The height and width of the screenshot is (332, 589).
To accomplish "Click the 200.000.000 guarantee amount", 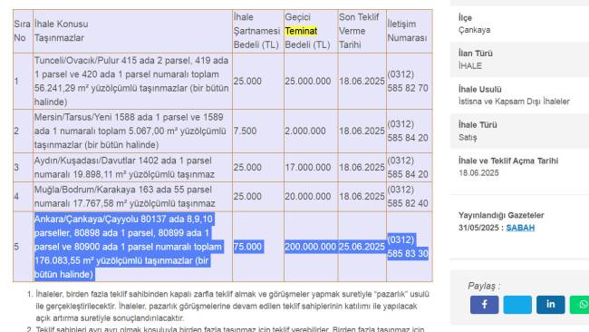I will pyautogui.click(x=310, y=247).
